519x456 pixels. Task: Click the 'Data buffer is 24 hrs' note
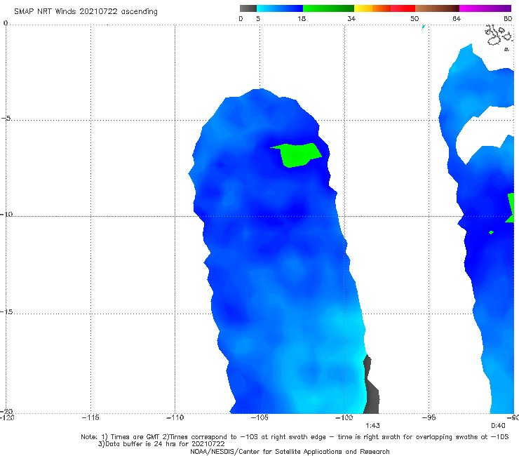[161, 444]
